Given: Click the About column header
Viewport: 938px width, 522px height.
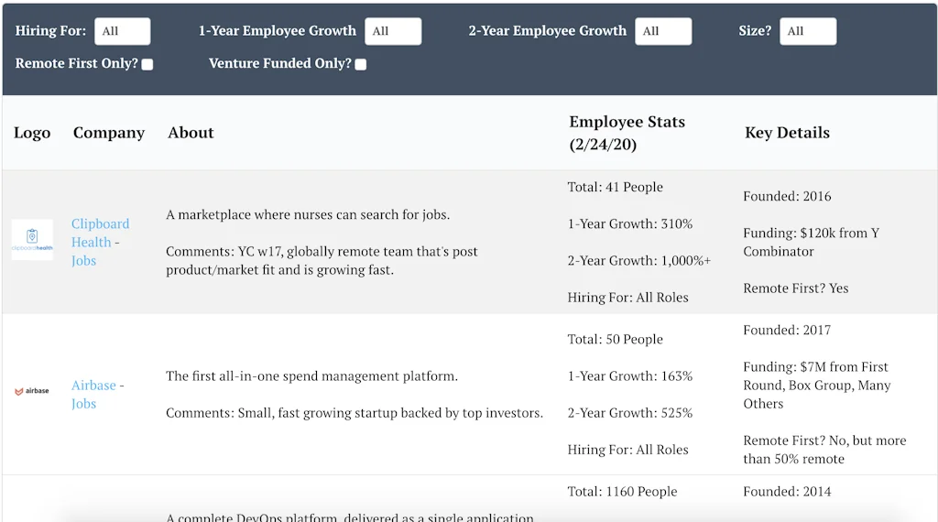Looking at the screenshot, I should (x=191, y=133).
